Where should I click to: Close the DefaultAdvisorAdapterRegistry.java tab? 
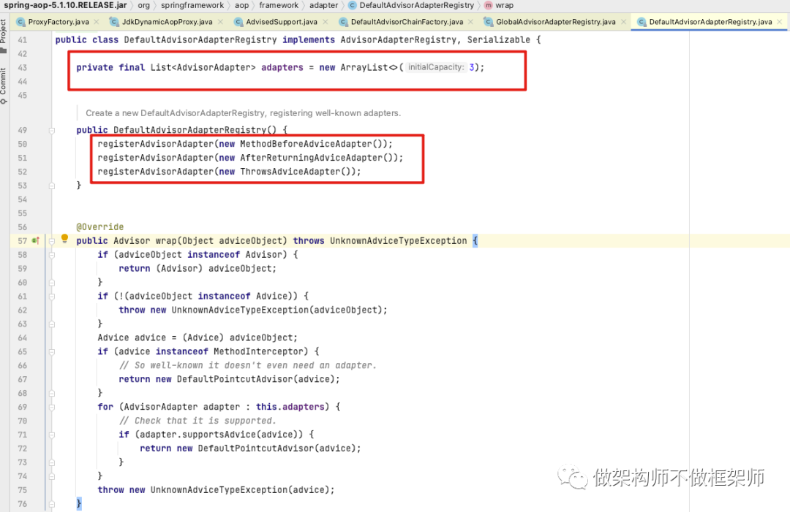pyautogui.click(x=780, y=22)
